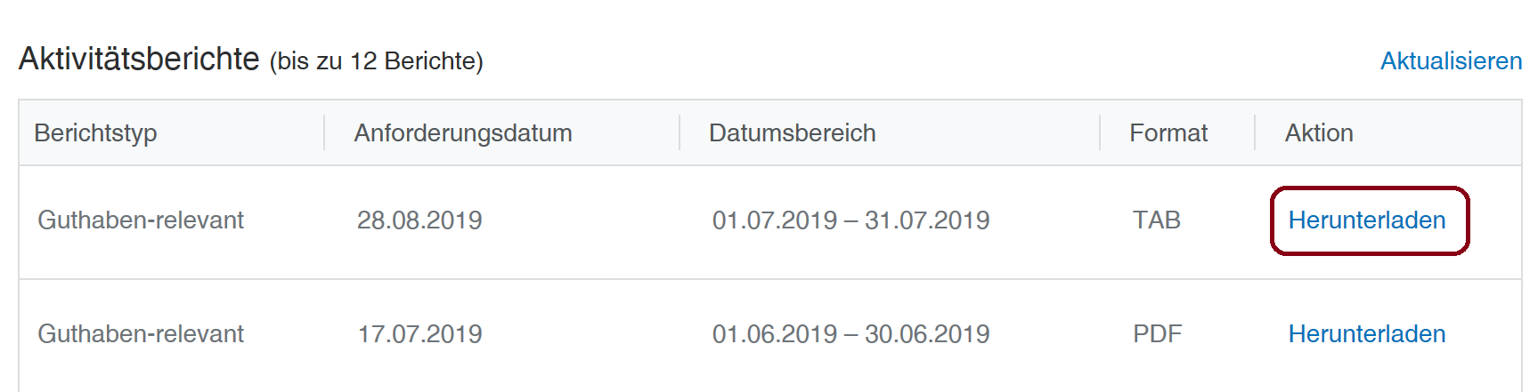1538x392 pixels.
Task: Select the Aktion column header
Action: pyautogui.click(x=1318, y=133)
